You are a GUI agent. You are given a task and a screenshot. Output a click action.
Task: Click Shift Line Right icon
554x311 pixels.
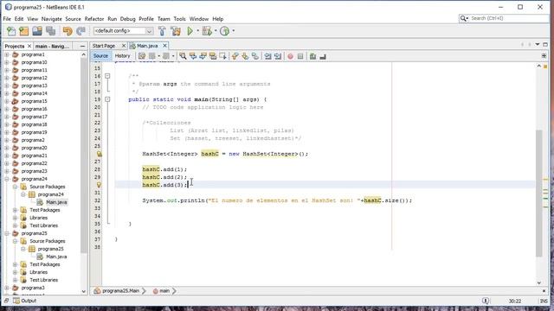point(278,56)
